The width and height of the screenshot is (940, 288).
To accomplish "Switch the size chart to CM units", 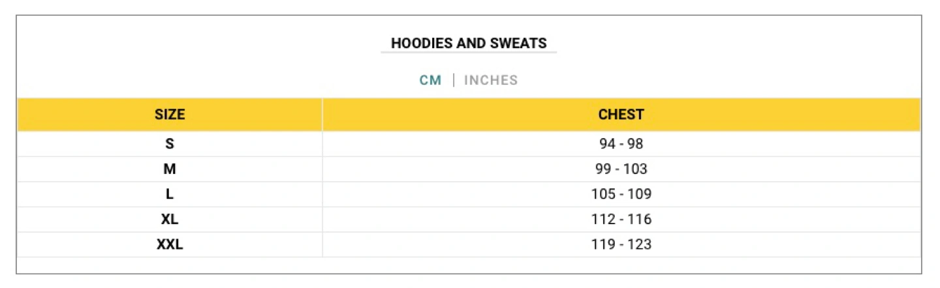I will coord(430,80).
